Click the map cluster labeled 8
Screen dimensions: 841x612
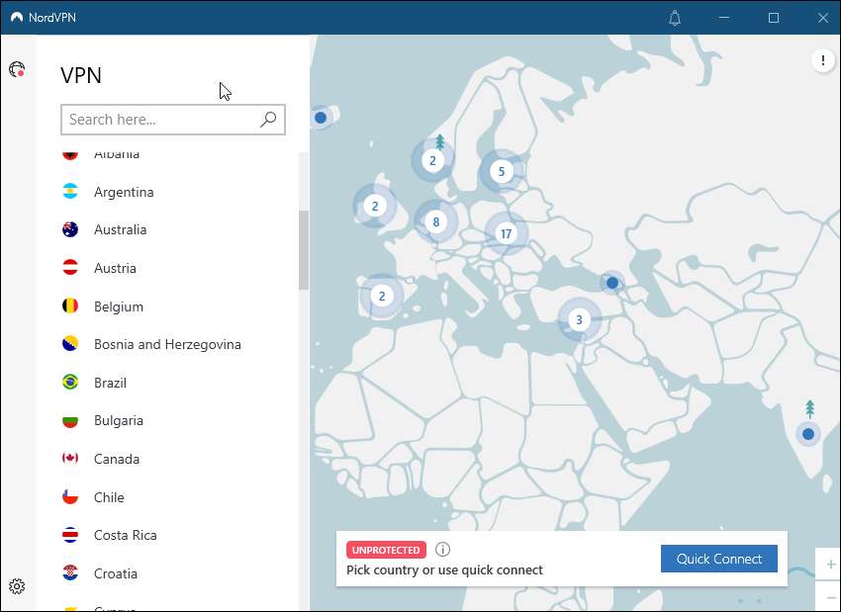click(435, 222)
